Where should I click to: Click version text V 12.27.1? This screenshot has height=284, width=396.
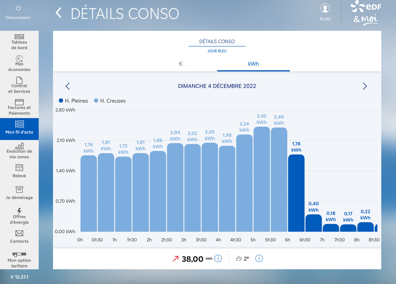pyautogui.click(x=19, y=277)
